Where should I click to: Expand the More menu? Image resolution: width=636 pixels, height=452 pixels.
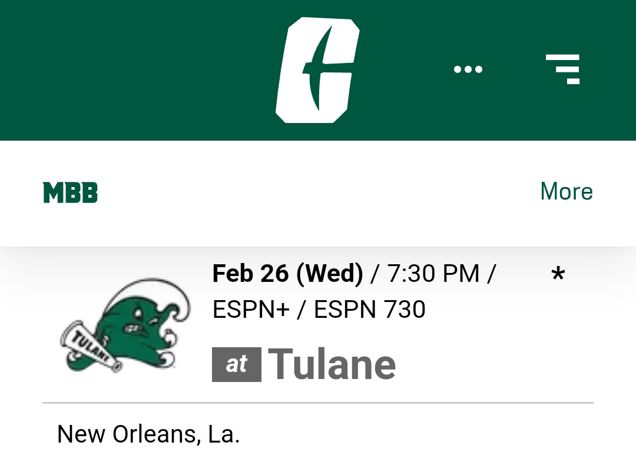click(567, 191)
